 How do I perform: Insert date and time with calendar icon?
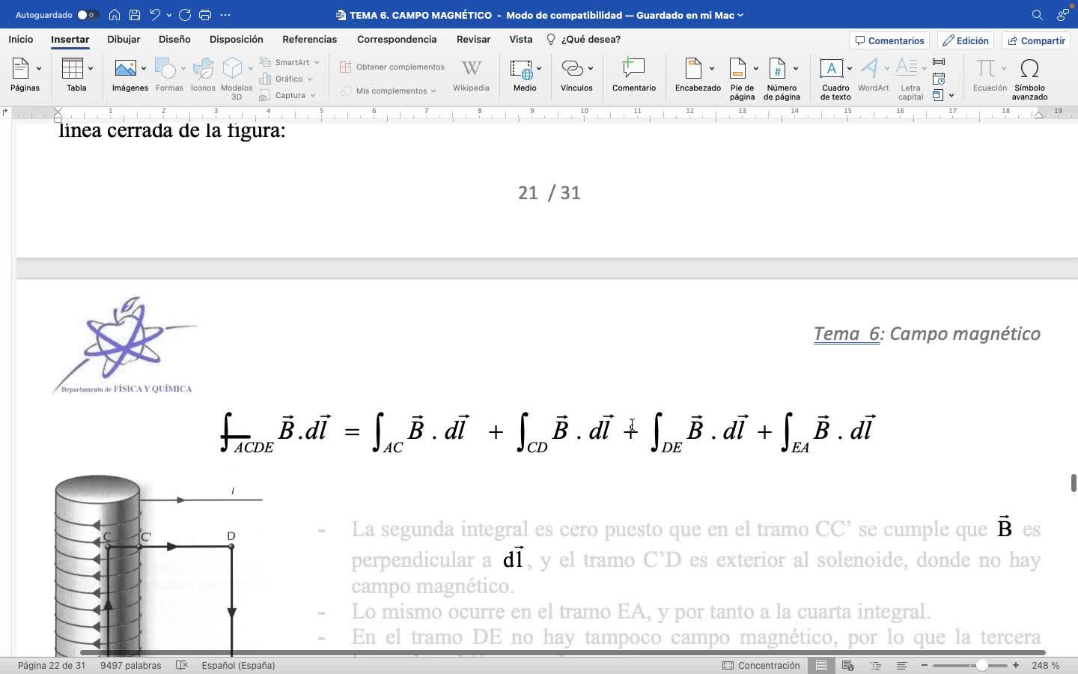click(x=939, y=79)
